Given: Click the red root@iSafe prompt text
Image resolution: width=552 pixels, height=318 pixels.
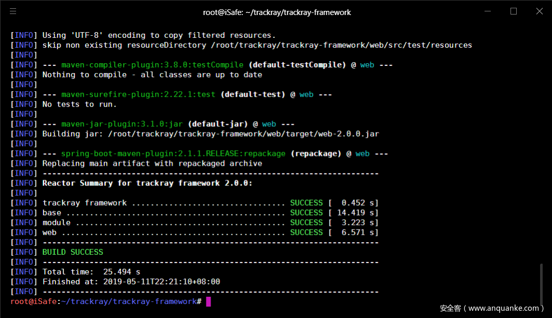Looking at the screenshot, I should coord(33,301).
